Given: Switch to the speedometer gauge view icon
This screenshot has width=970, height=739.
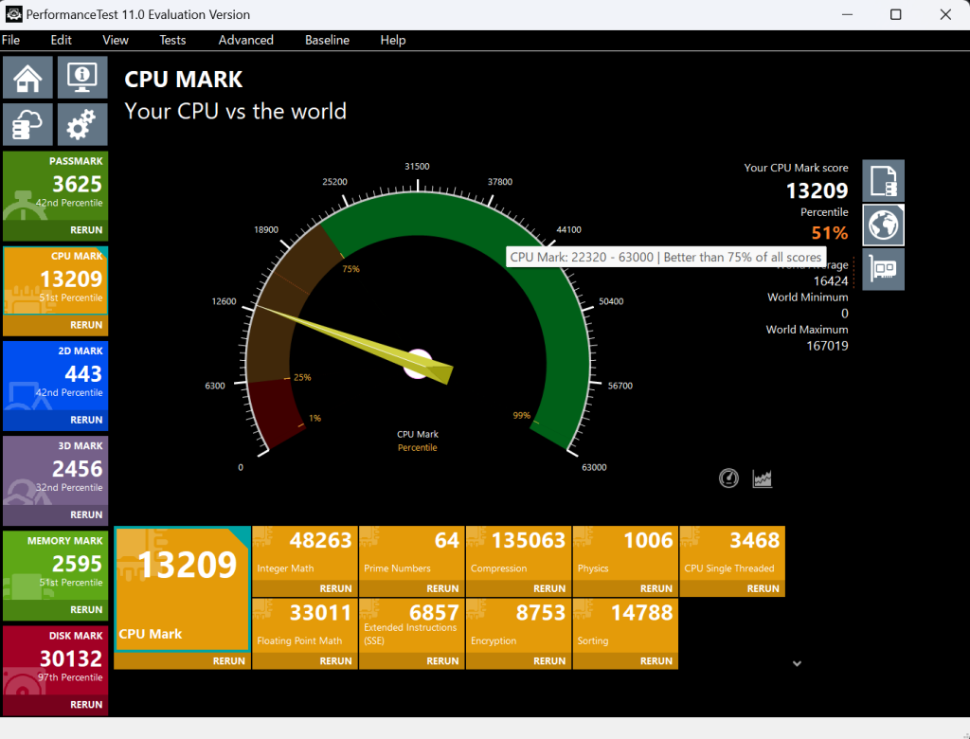Looking at the screenshot, I should coord(728,478).
